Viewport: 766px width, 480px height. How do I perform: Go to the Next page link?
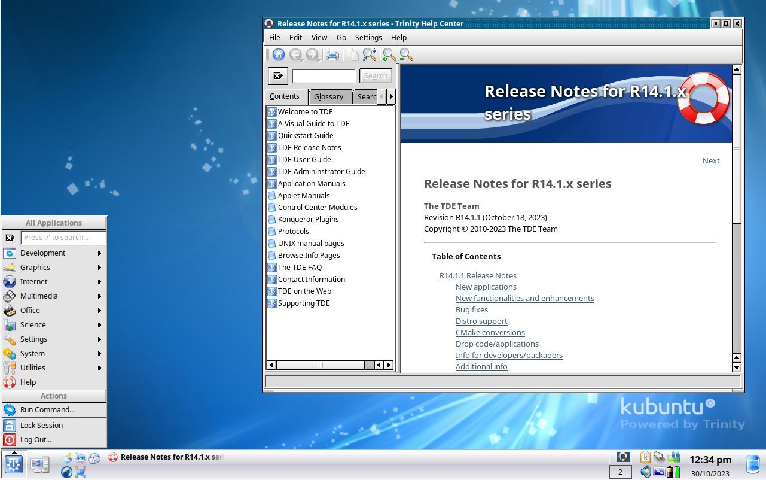coord(711,160)
